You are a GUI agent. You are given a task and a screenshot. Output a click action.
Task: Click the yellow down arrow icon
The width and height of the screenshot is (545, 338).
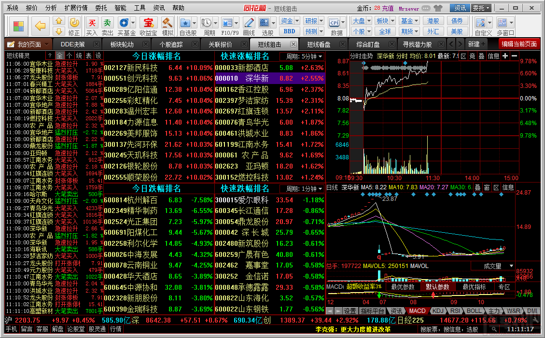click(59, 31)
